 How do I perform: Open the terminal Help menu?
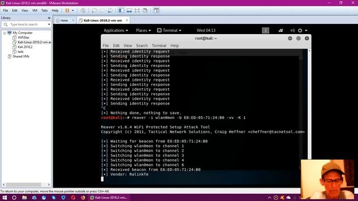pos(175,46)
